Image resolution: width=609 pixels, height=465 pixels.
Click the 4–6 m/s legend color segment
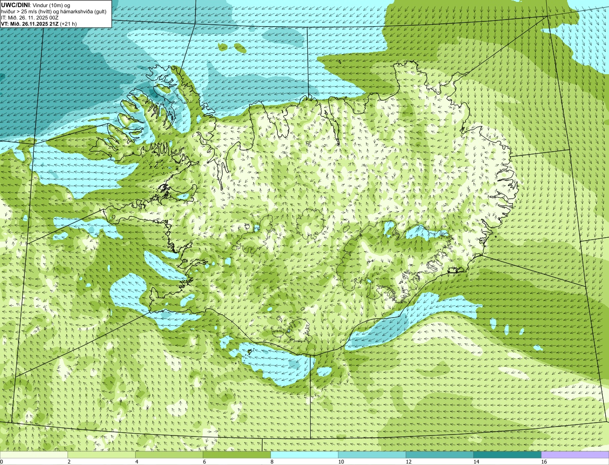[169, 455]
